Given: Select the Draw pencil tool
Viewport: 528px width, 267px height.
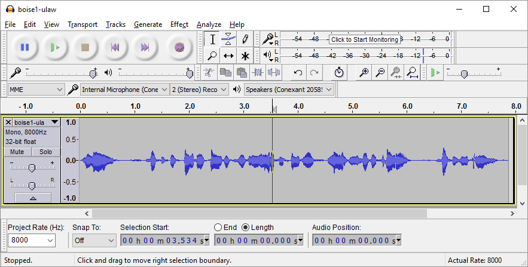Looking at the screenshot, I should 245,39.
